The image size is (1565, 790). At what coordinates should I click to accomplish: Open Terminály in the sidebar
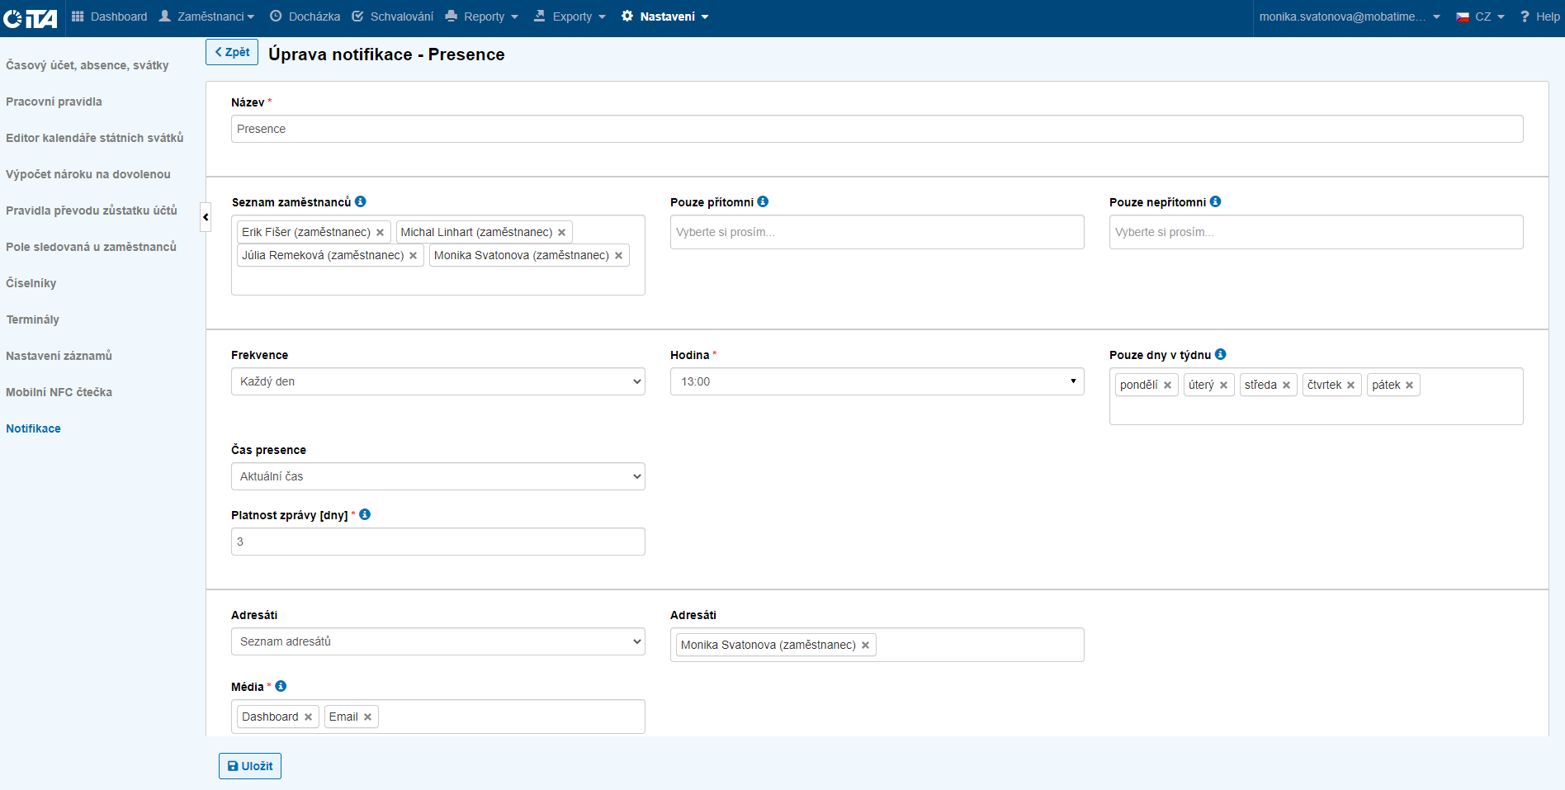pyautogui.click(x=33, y=319)
